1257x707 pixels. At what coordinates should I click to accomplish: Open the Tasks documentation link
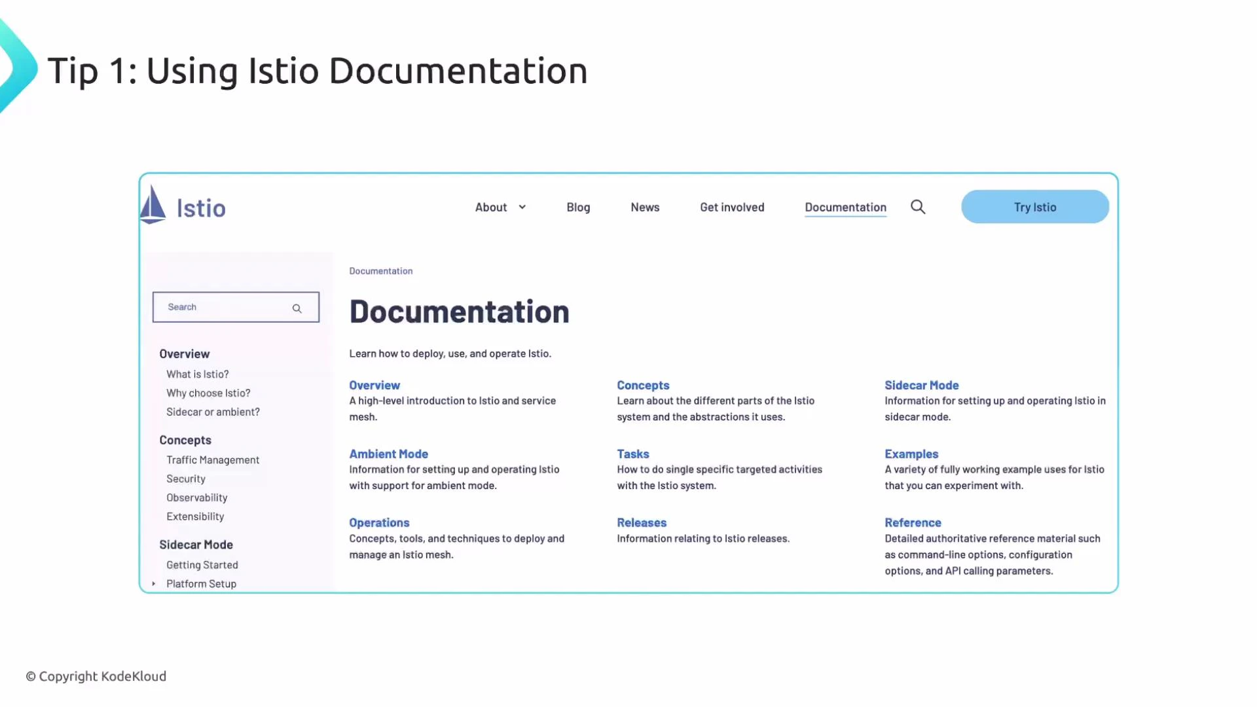coord(632,454)
